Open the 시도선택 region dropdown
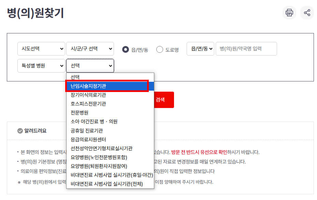The height and width of the screenshot is (200, 317). tap(41, 49)
